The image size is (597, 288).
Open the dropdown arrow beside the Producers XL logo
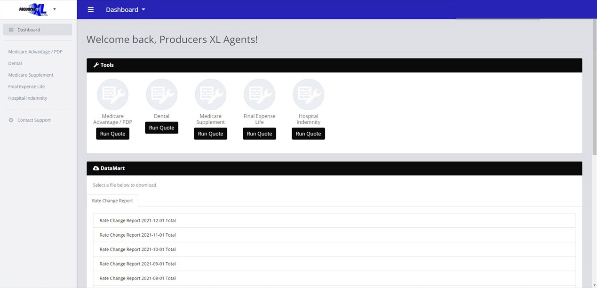55,9
